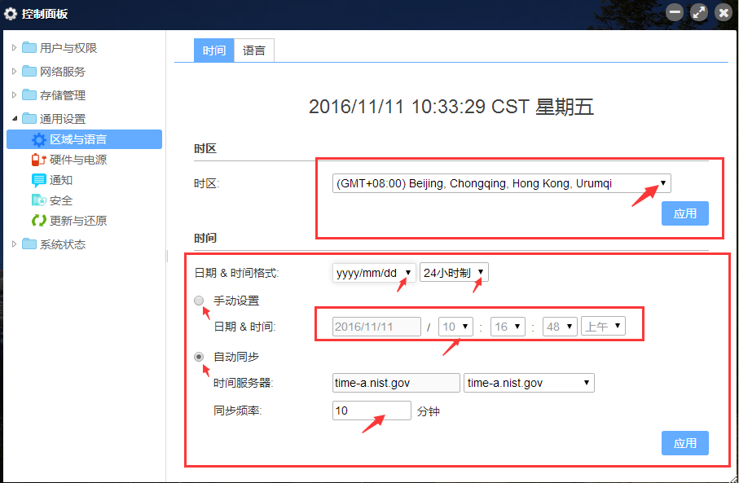Switch to the 语言 tab
The image size is (739, 483).
pyautogui.click(x=254, y=50)
